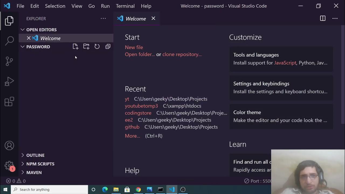Refresh the Explorer file tree
This screenshot has height=194, width=345.
(97, 47)
